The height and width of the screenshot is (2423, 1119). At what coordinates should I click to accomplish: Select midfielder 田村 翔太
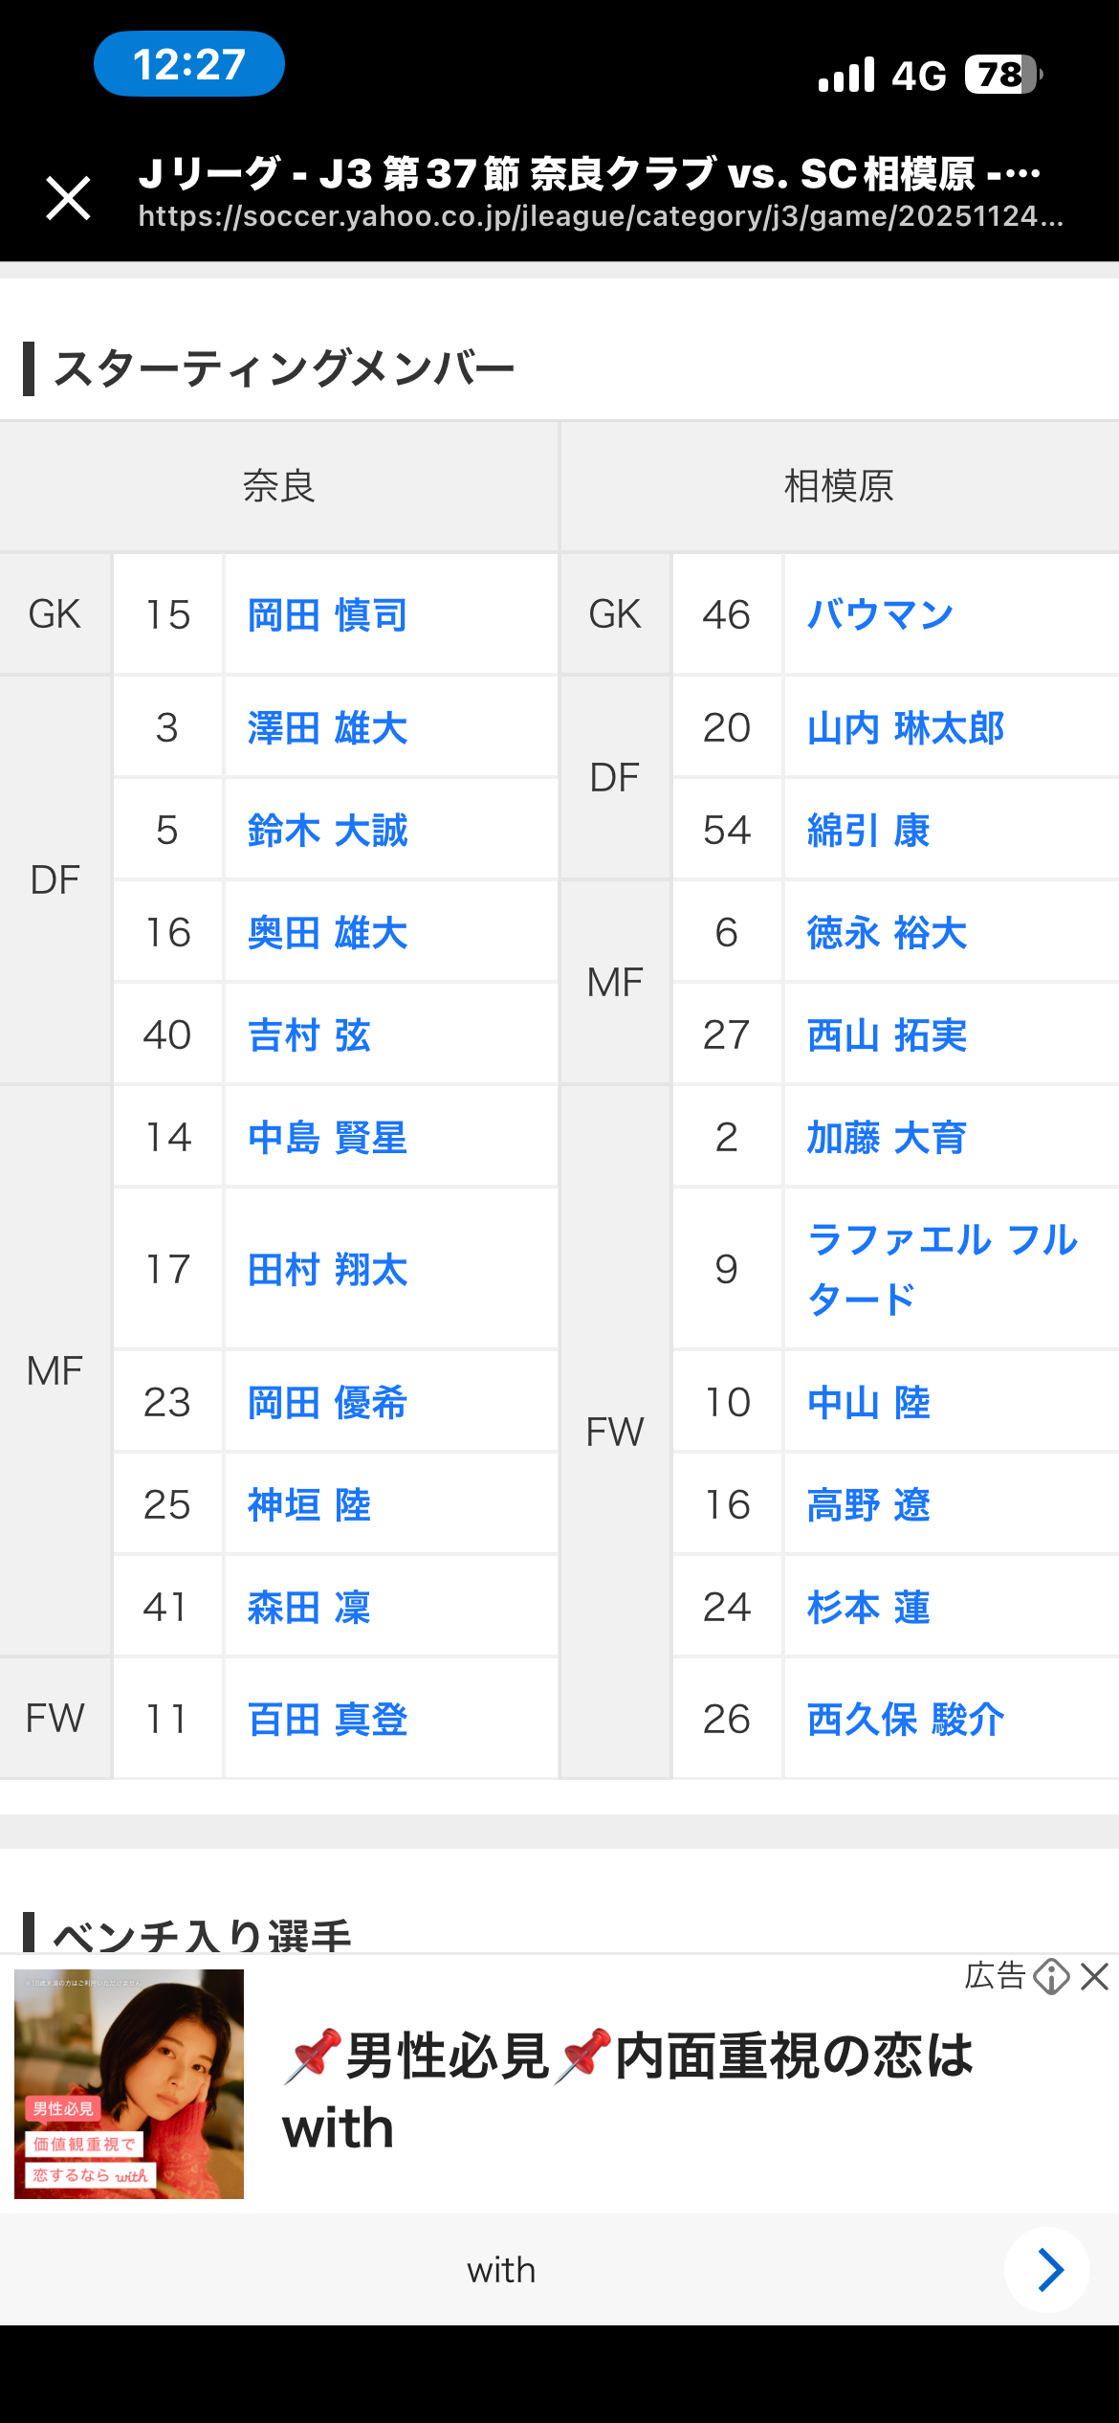(327, 1270)
